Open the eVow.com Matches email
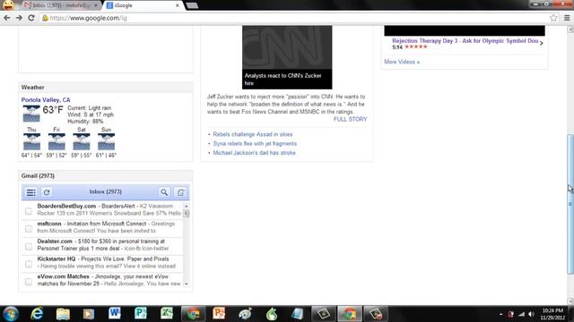 [x=109, y=280]
